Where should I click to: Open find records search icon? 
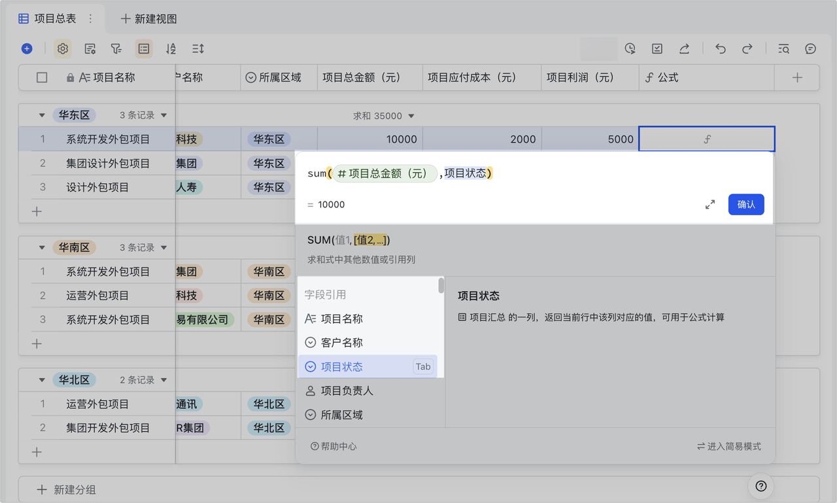783,48
